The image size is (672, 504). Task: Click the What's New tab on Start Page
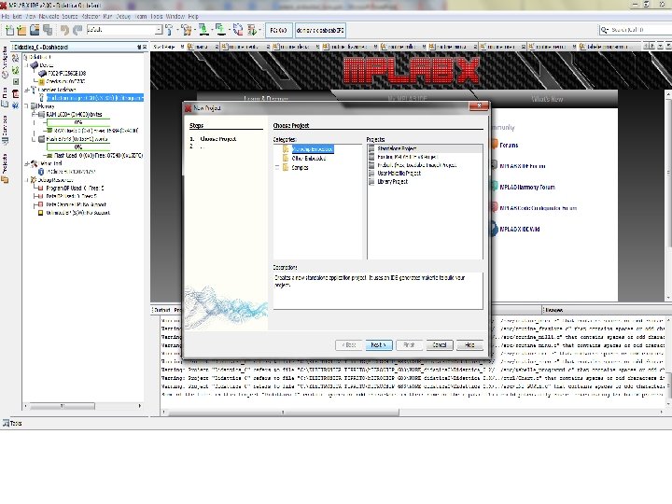(547, 99)
